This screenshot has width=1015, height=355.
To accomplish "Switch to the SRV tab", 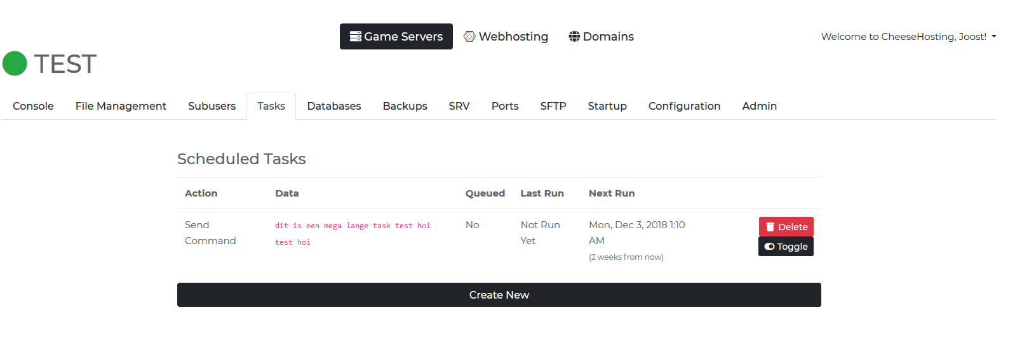I will (459, 106).
